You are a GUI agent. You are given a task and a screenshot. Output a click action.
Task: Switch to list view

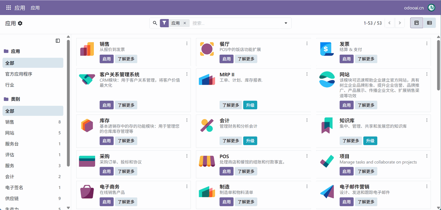click(429, 23)
